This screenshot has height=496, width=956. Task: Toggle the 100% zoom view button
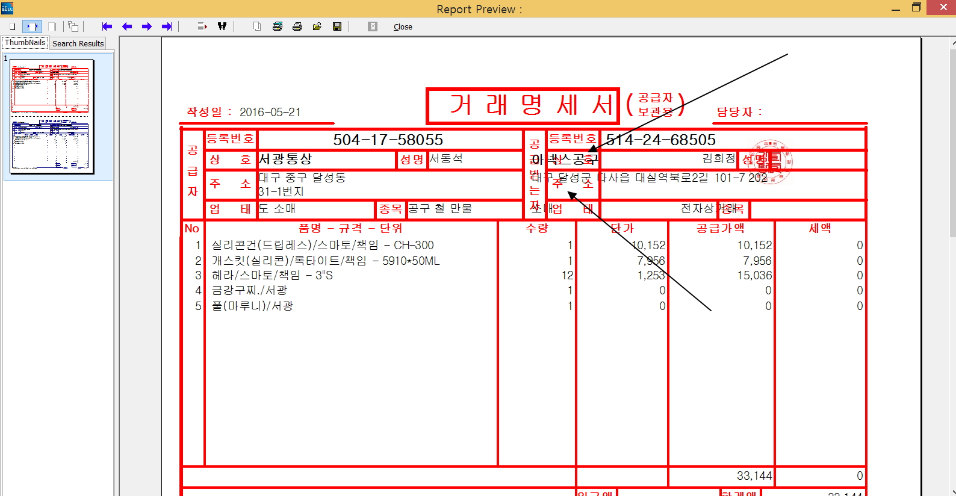[52, 26]
